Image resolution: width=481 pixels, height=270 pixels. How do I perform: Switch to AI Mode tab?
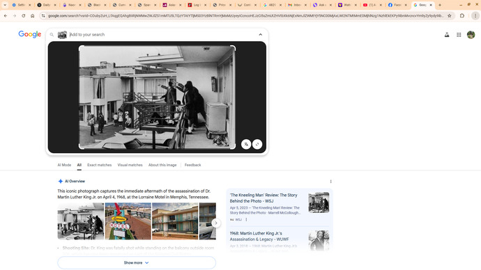coord(64,165)
